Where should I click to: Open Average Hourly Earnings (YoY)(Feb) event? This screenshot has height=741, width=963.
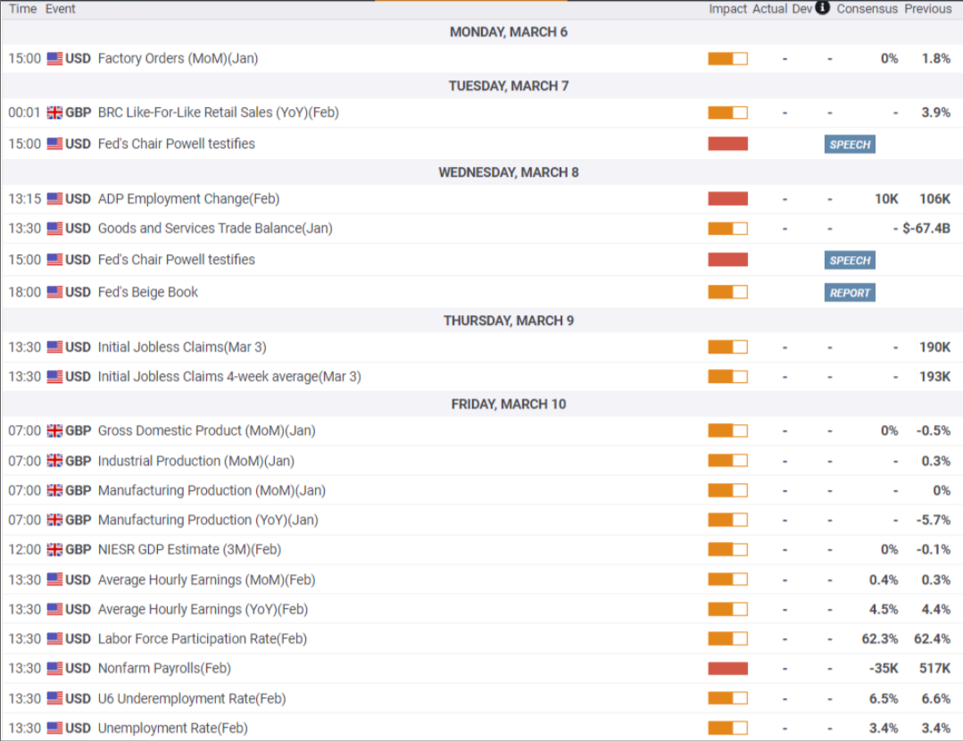click(x=203, y=610)
